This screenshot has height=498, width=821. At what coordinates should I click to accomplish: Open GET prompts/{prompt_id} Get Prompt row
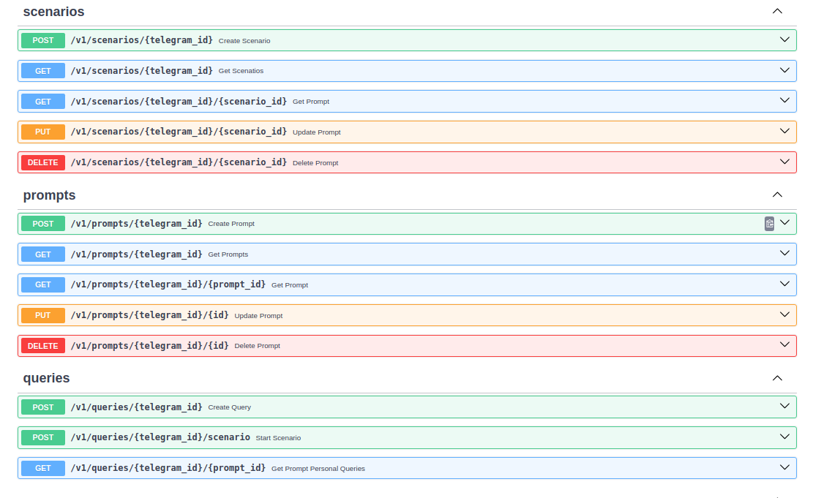coord(168,285)
